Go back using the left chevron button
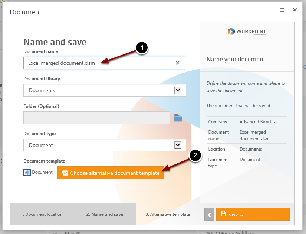This screenshot has height=234, width=306. (209, 214)
